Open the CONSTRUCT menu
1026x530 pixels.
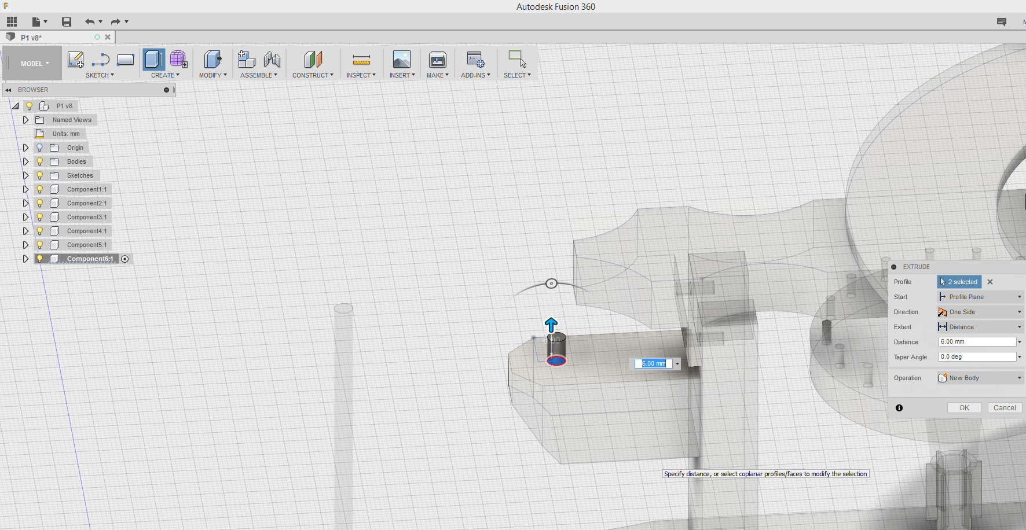click(313, 75)
